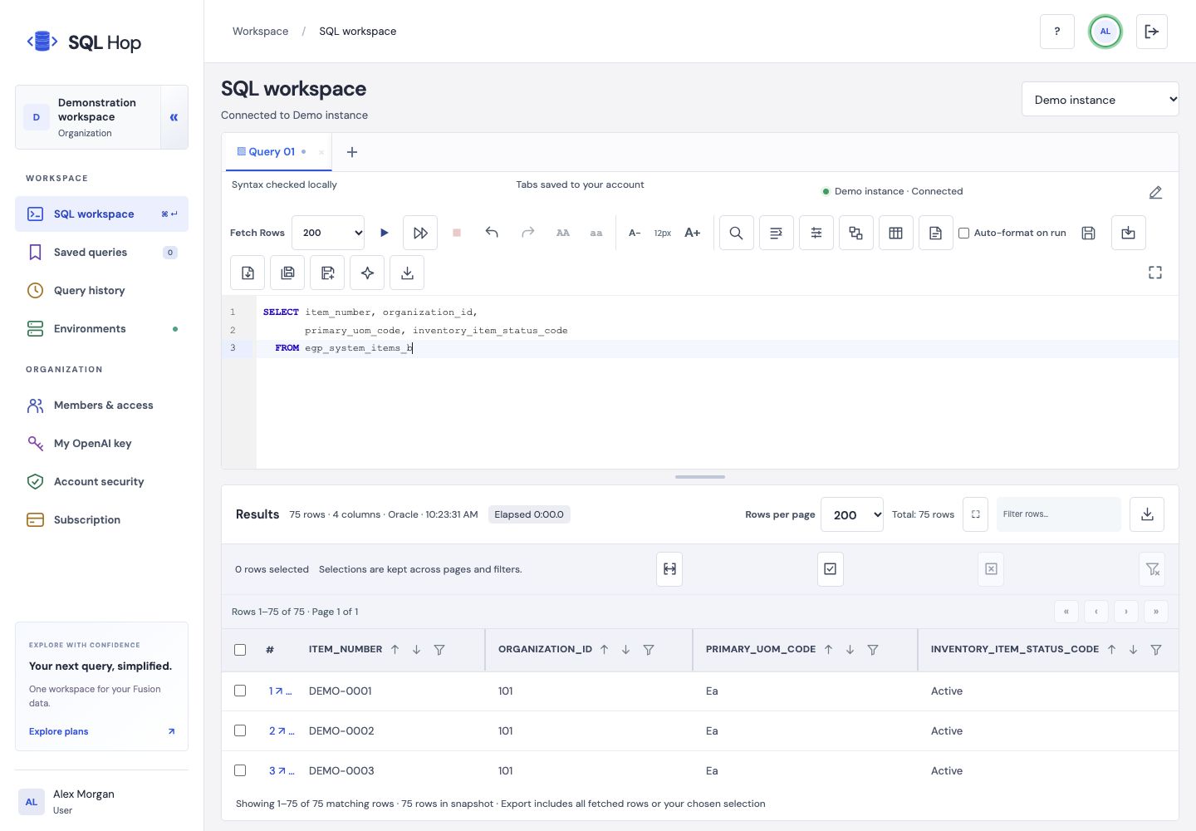Convert text to uppercase with AA
Viewport: 1196px width, 831px height.
coord(563,233)
